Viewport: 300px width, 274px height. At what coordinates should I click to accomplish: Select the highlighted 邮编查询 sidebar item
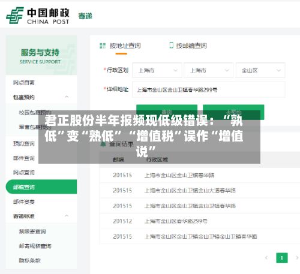coord(41,187)
